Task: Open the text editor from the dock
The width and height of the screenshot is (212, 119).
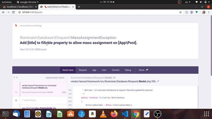Action: [x=146, y=114]
